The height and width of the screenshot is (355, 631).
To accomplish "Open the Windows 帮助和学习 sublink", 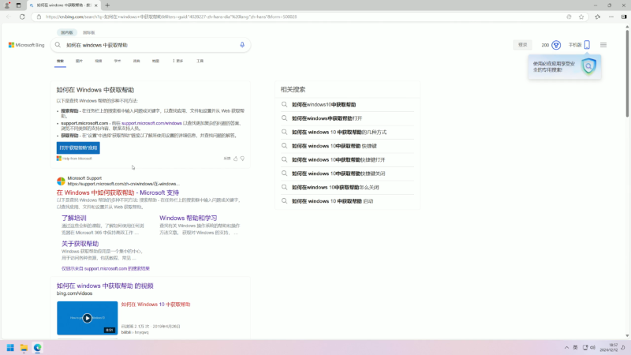I will pos(188,218).
